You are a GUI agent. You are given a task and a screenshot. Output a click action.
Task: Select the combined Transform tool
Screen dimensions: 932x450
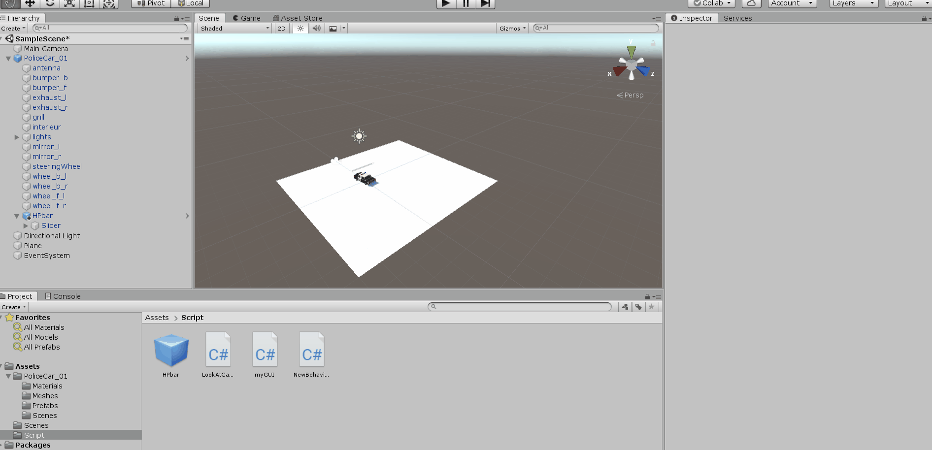tap(109, 3)
